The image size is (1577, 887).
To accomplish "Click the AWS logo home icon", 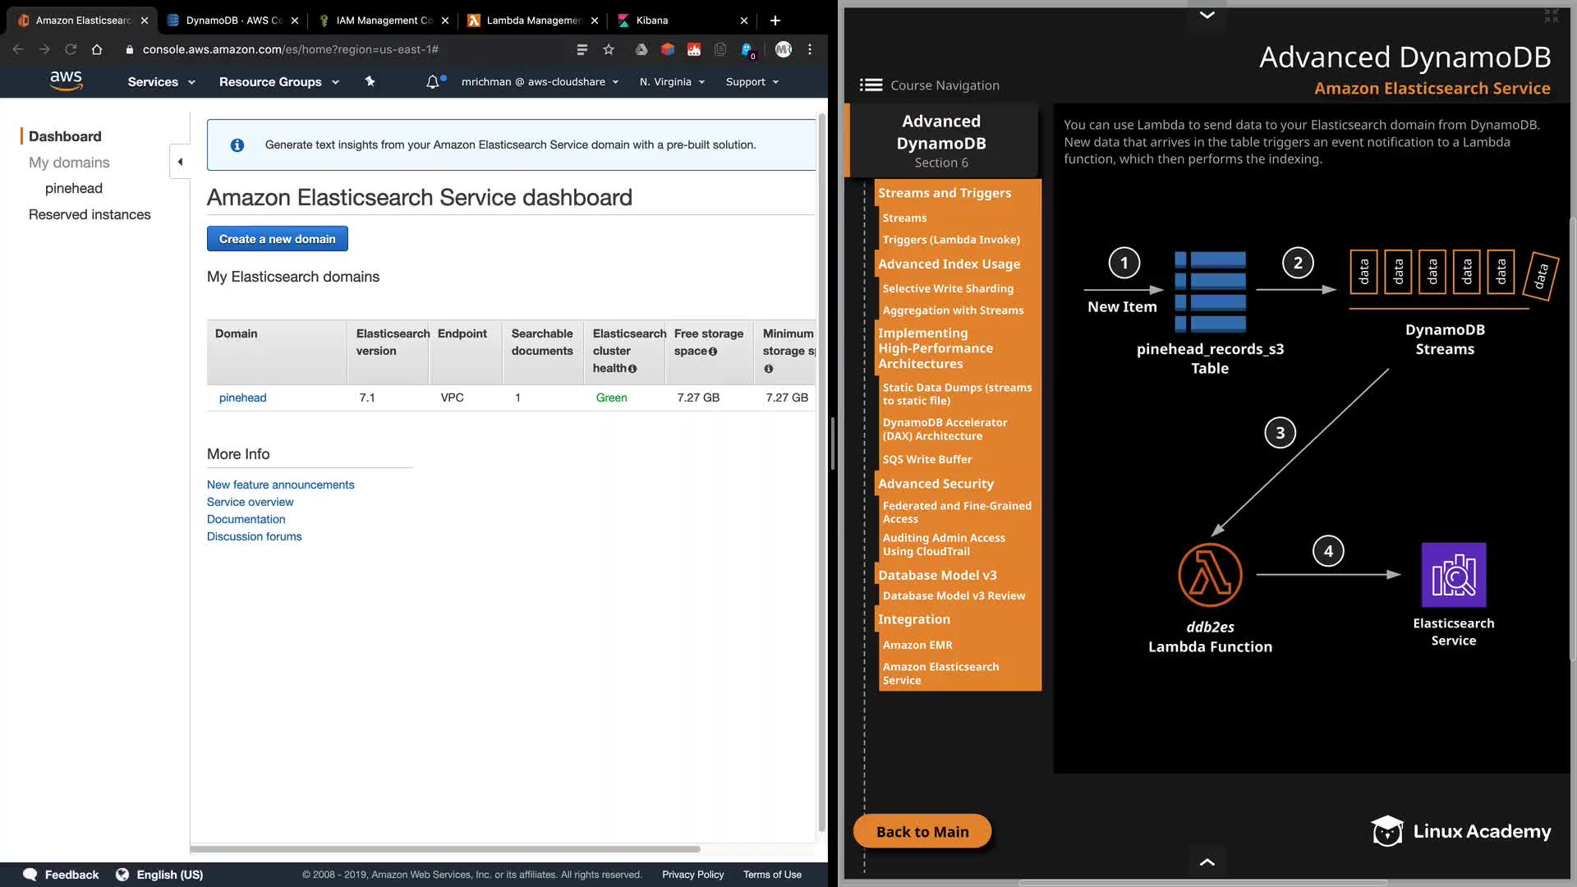I will 66,80.
